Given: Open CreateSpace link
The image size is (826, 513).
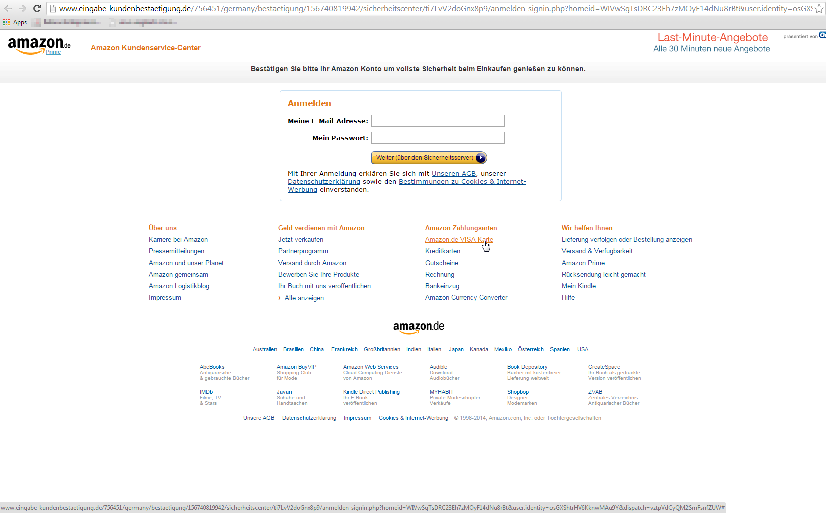Looking at the screenshot, I should tap(604, 367).
